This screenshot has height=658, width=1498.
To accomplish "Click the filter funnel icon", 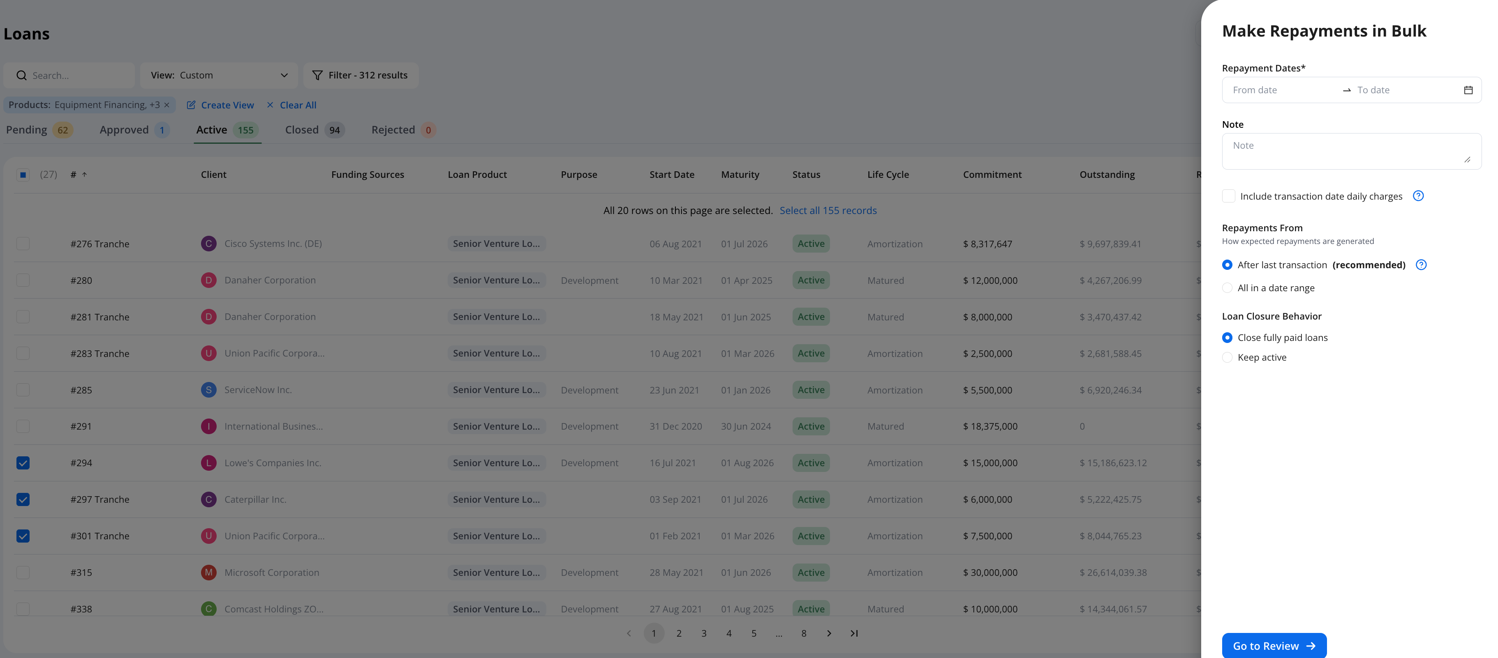I will coord(317,76).
